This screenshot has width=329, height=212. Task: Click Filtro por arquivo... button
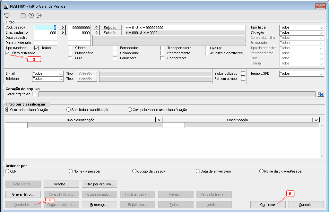[100, 184]
